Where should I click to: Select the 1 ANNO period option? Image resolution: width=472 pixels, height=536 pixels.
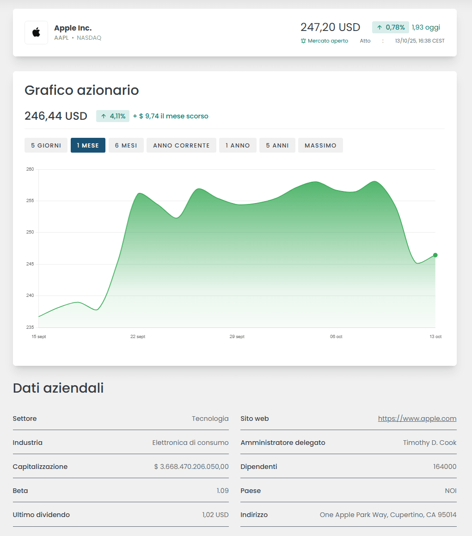coord(238,145)
